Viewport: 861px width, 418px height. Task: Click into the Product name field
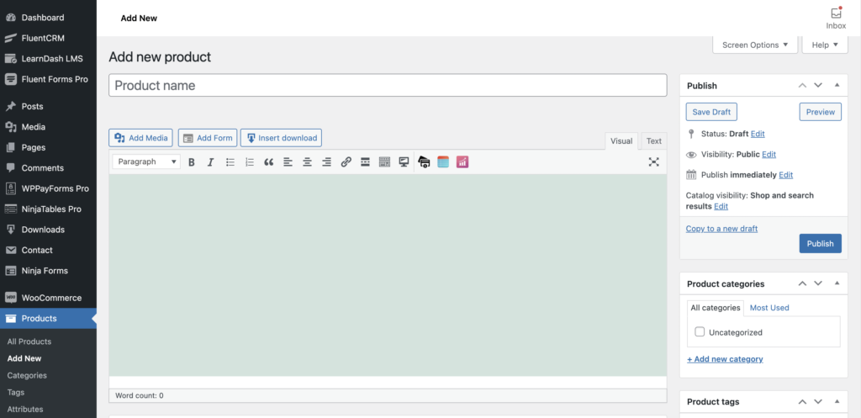pyautogui.click(x=388, y=86)
